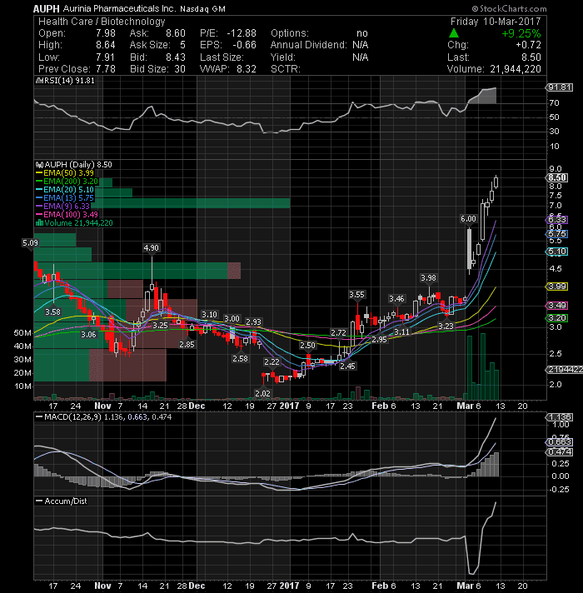The height and width of the screenshot is (593, 583).
Task: Click the 3.98 February peak annotation
Action: (x=428, y=278)
